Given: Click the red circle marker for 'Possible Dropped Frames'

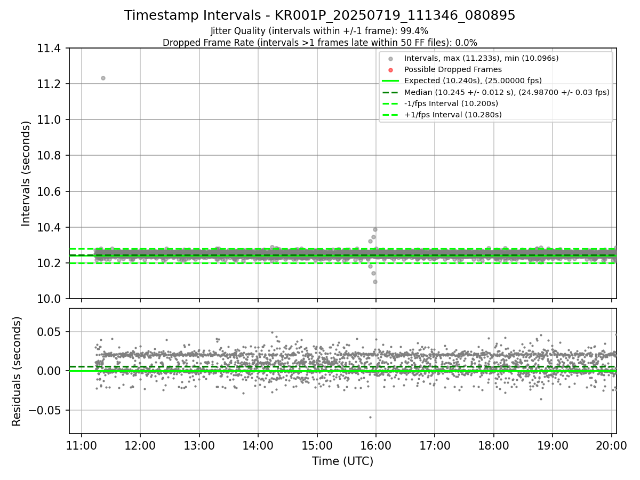Looking at the screenshot, I should [391, 70].
